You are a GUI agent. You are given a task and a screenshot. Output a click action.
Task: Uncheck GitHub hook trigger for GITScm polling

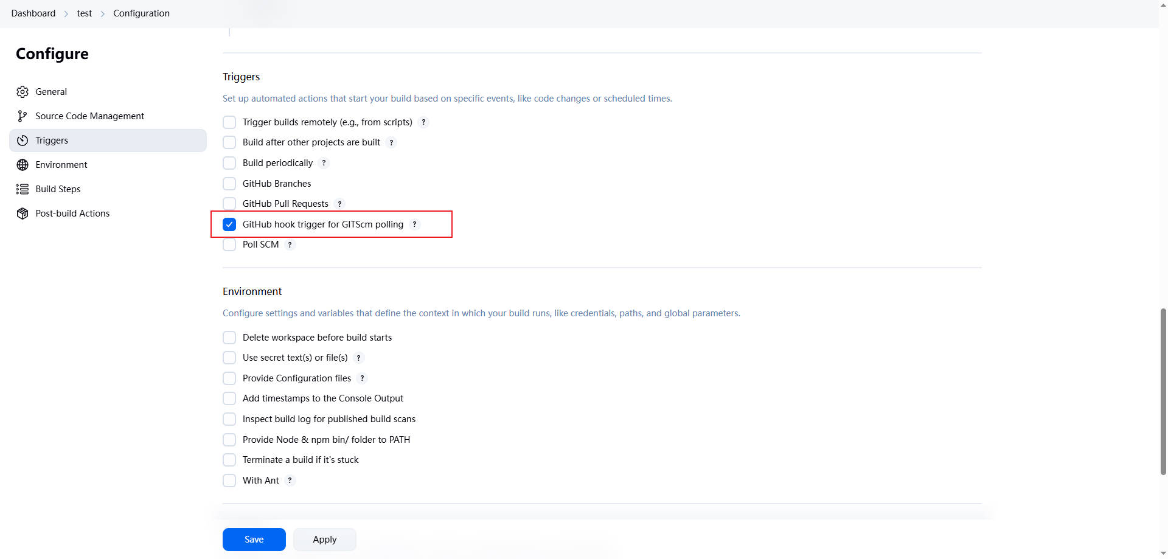(229, 224)
